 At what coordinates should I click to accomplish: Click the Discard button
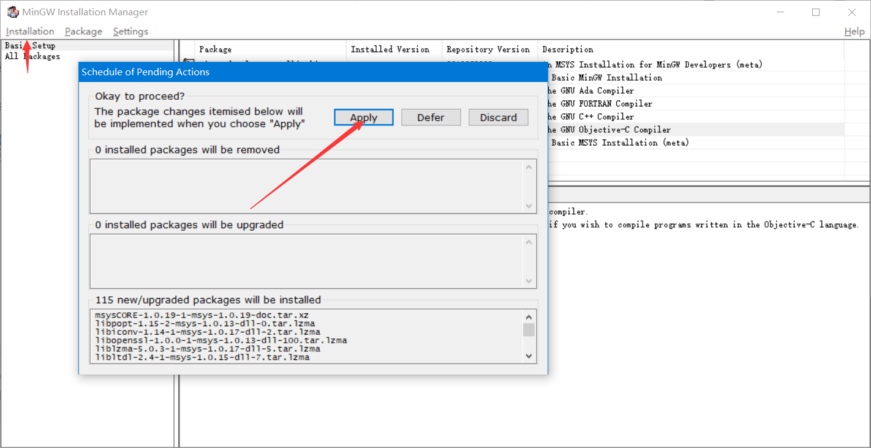pyautogui.click(x=498, y=118)
